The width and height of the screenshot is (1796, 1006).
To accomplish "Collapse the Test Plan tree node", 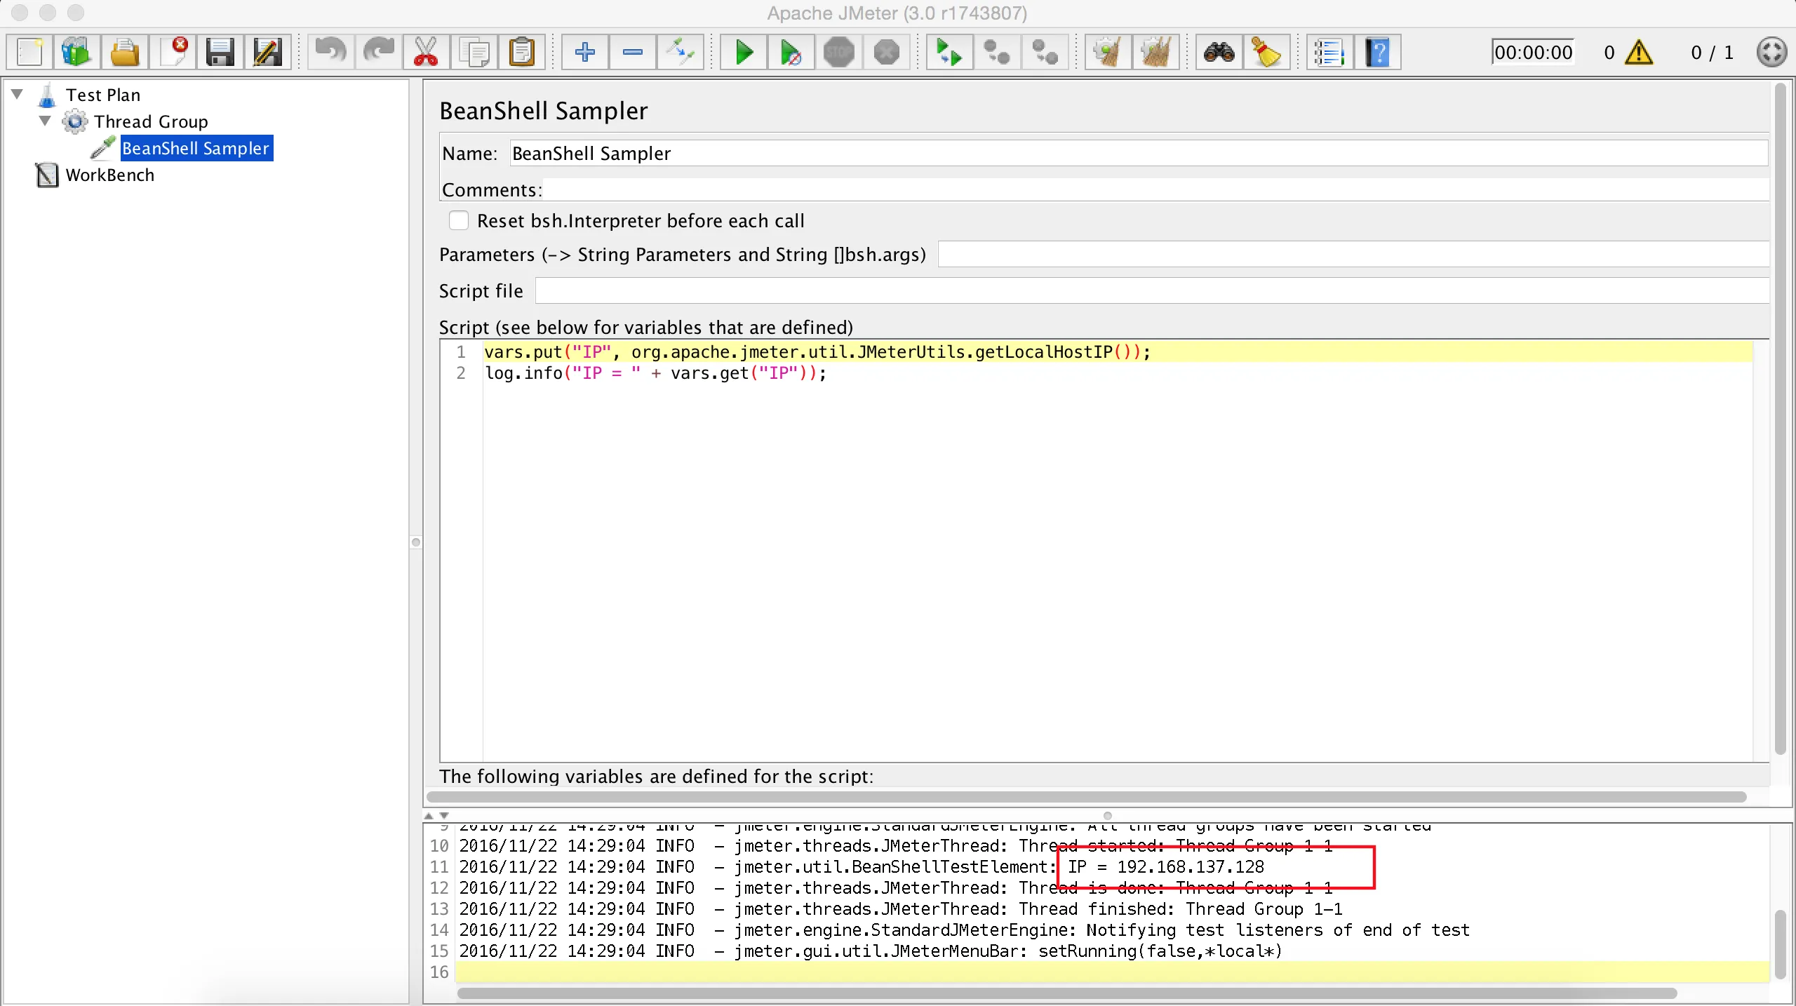I will pos(18,93).
